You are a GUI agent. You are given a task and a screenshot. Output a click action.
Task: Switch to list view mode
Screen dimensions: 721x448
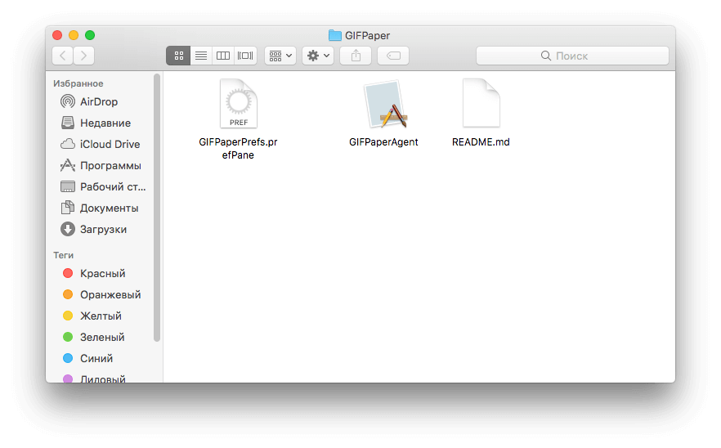pos(200,56)
